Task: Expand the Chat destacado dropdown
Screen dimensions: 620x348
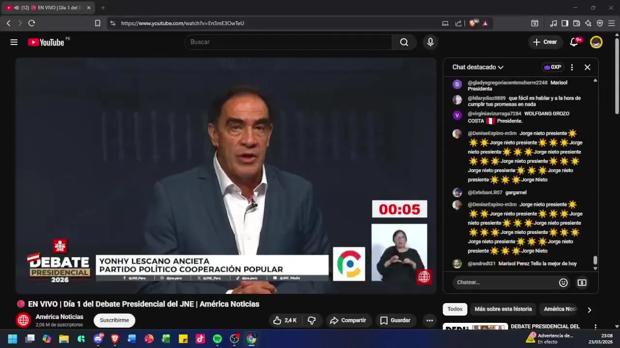Action: 478,67
